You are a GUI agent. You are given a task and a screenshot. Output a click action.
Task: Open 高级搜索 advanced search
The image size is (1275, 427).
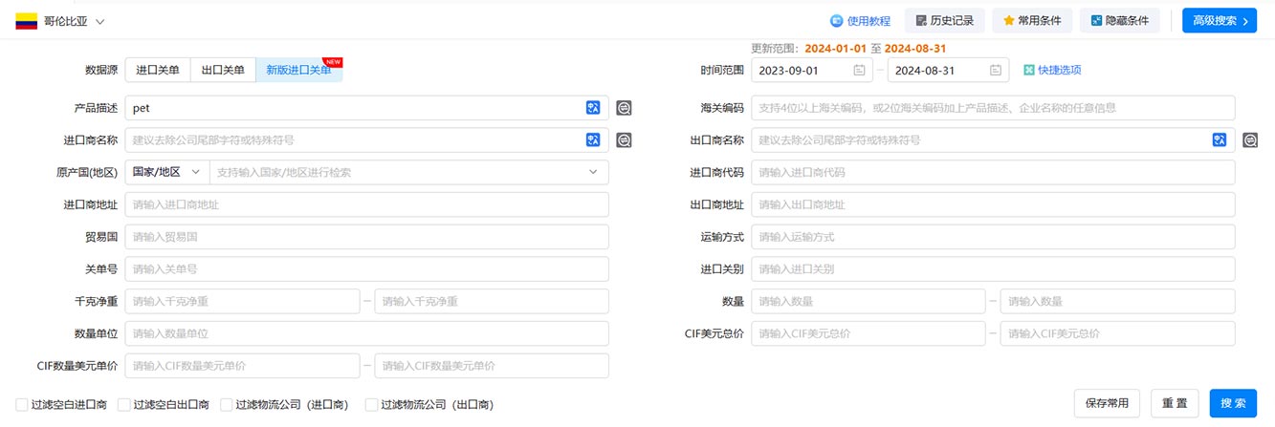[x=1220, y=20]
